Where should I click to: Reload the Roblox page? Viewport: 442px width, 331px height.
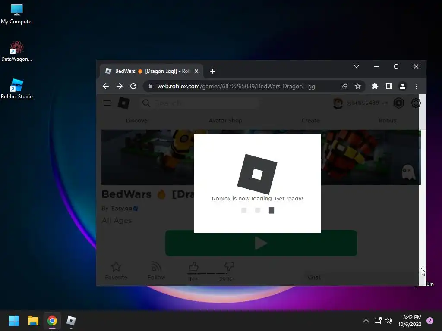133,86
